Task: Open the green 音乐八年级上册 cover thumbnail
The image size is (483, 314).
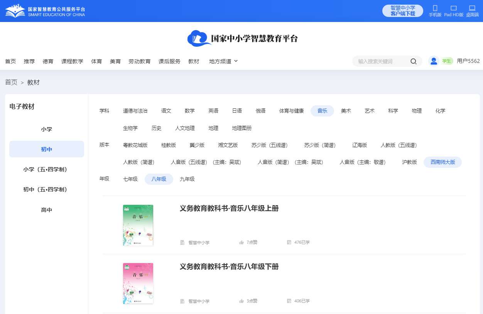Action: [x=138, y=225]
